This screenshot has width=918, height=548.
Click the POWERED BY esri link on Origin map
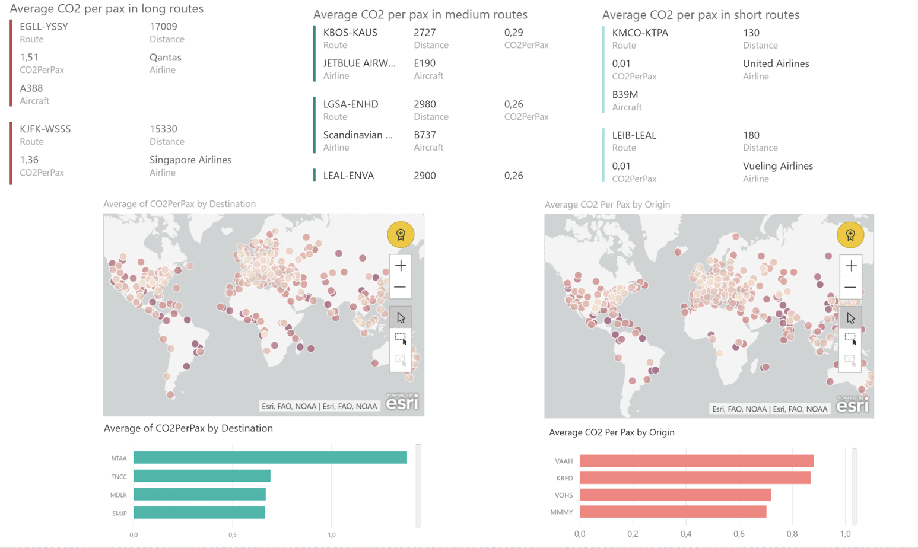pyautogui.click(x=852, y=406)
